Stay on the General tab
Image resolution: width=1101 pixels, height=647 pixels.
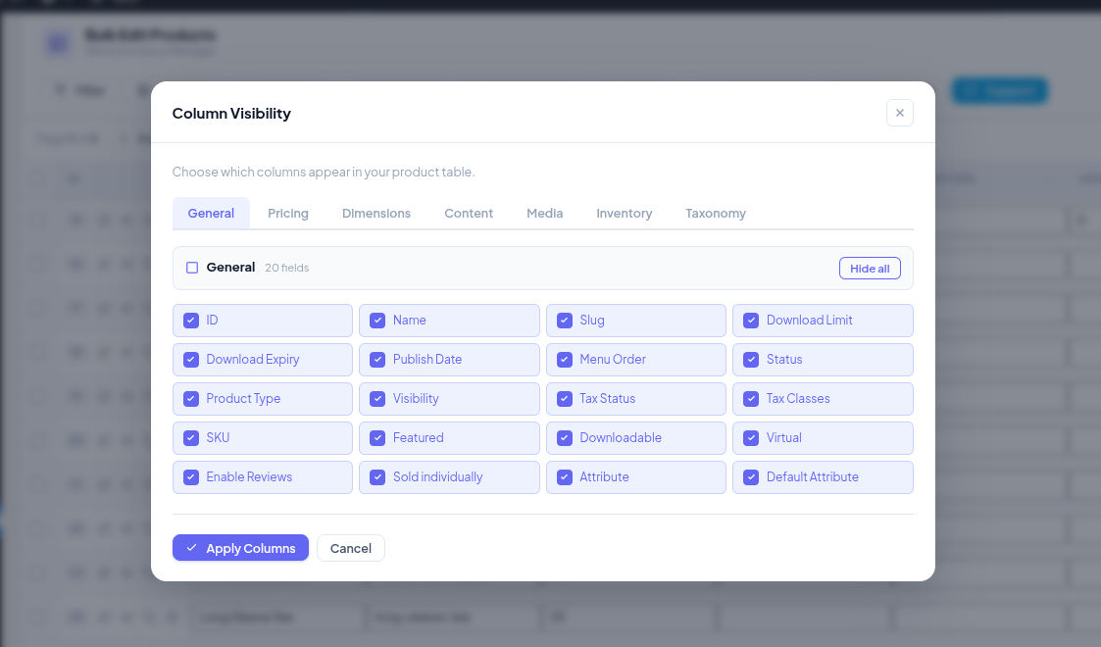211,213
